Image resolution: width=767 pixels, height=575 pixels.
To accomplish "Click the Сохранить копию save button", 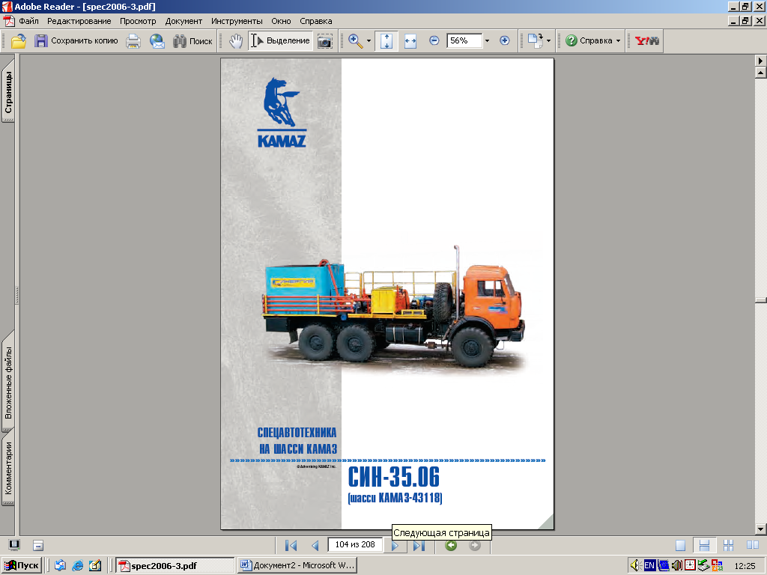I will [76, 41].
